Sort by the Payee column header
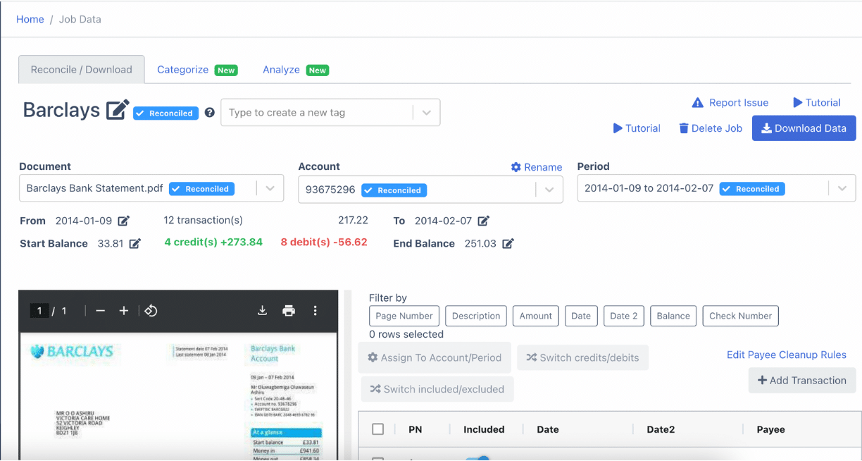This screenshot has width=862, height=461. (771, 429)
